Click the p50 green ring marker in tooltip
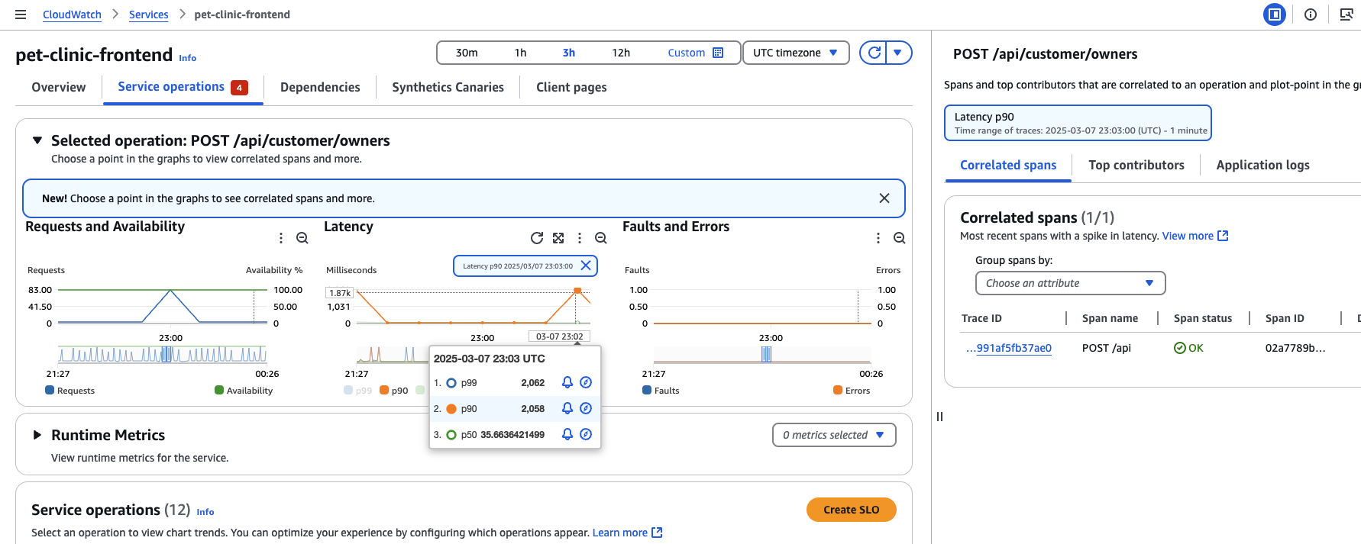This screenshot has height=544, width=1361. tap(451, 435)
